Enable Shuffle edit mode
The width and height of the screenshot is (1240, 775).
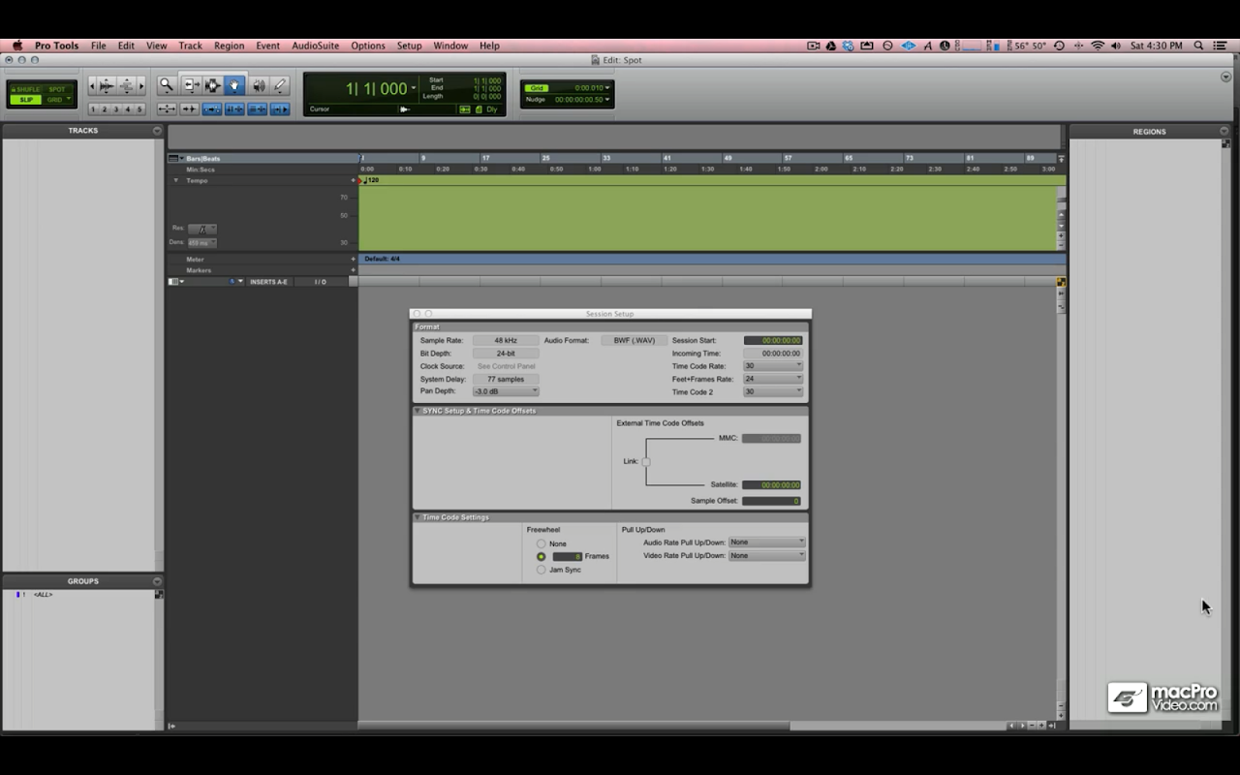pos(25,90)
